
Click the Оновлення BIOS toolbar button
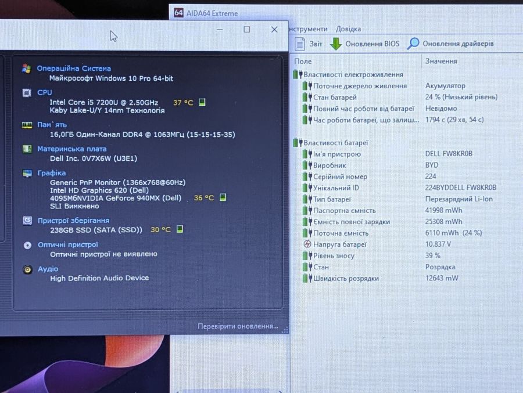pyautogui.click(x=364, y=44)
